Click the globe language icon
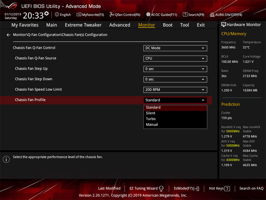Screen dimensions: 266x200 pyautogui.click(x=57, y=14)
